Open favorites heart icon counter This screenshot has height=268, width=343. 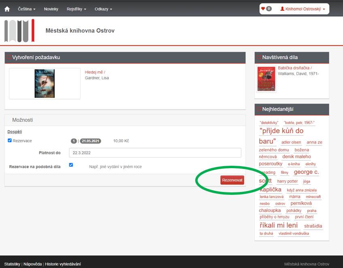(266, 8)
